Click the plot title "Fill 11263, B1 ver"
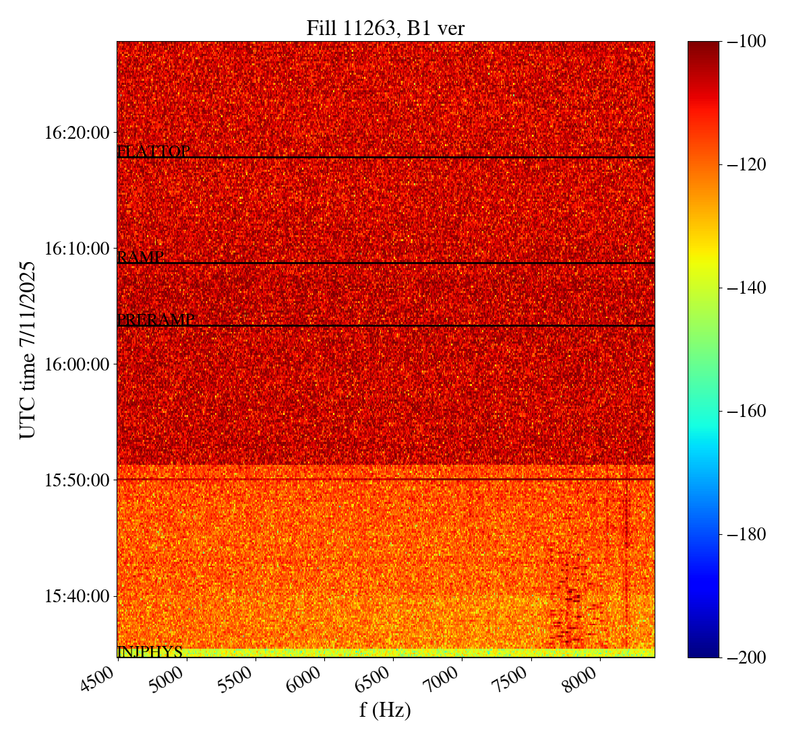The image size is (809, 741). coord(385,28)
